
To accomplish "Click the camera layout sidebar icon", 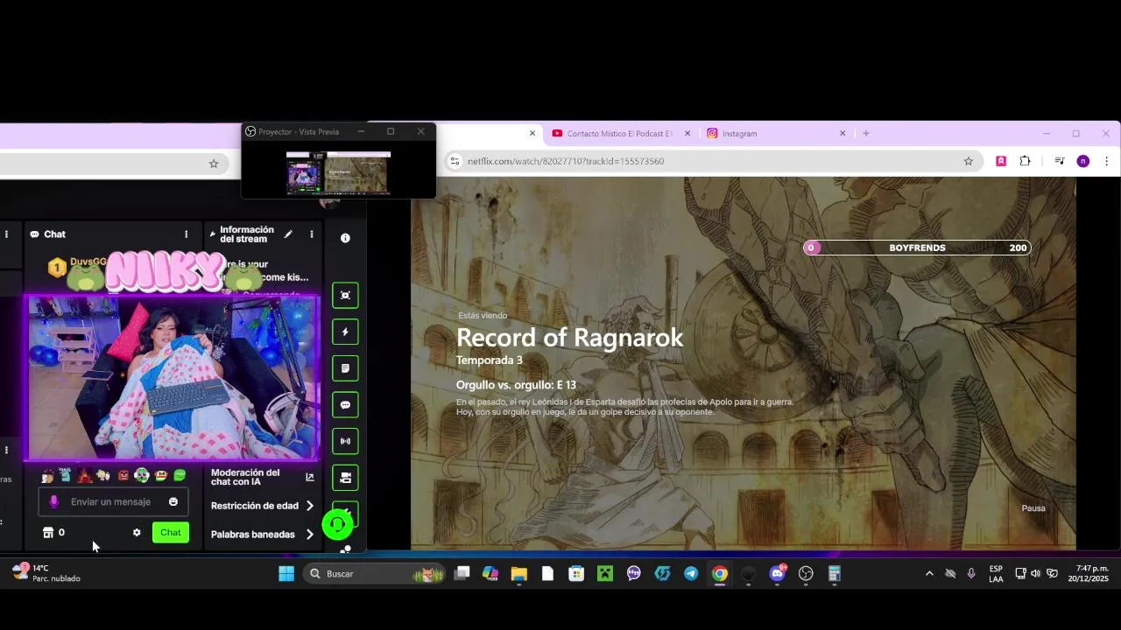I will tap(345, 478).
